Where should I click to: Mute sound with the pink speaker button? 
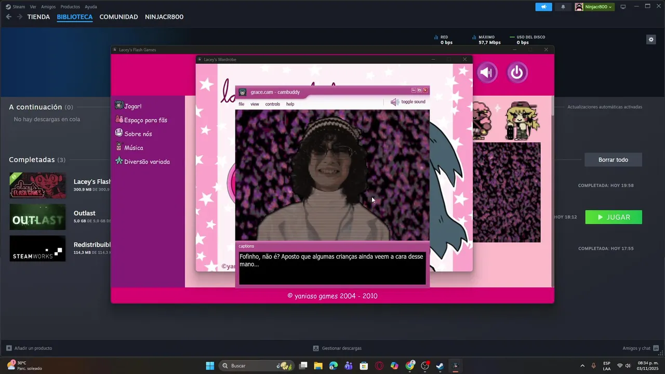pos(487,72)
